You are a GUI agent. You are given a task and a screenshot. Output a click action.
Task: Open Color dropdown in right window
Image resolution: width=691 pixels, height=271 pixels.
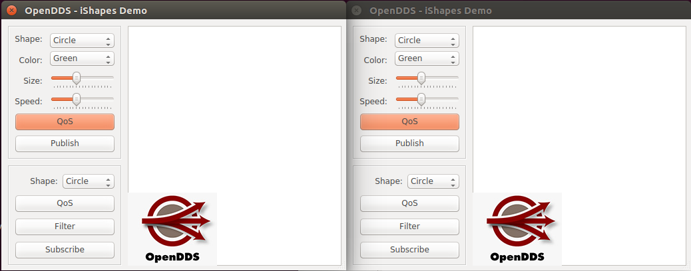point(427,58)
